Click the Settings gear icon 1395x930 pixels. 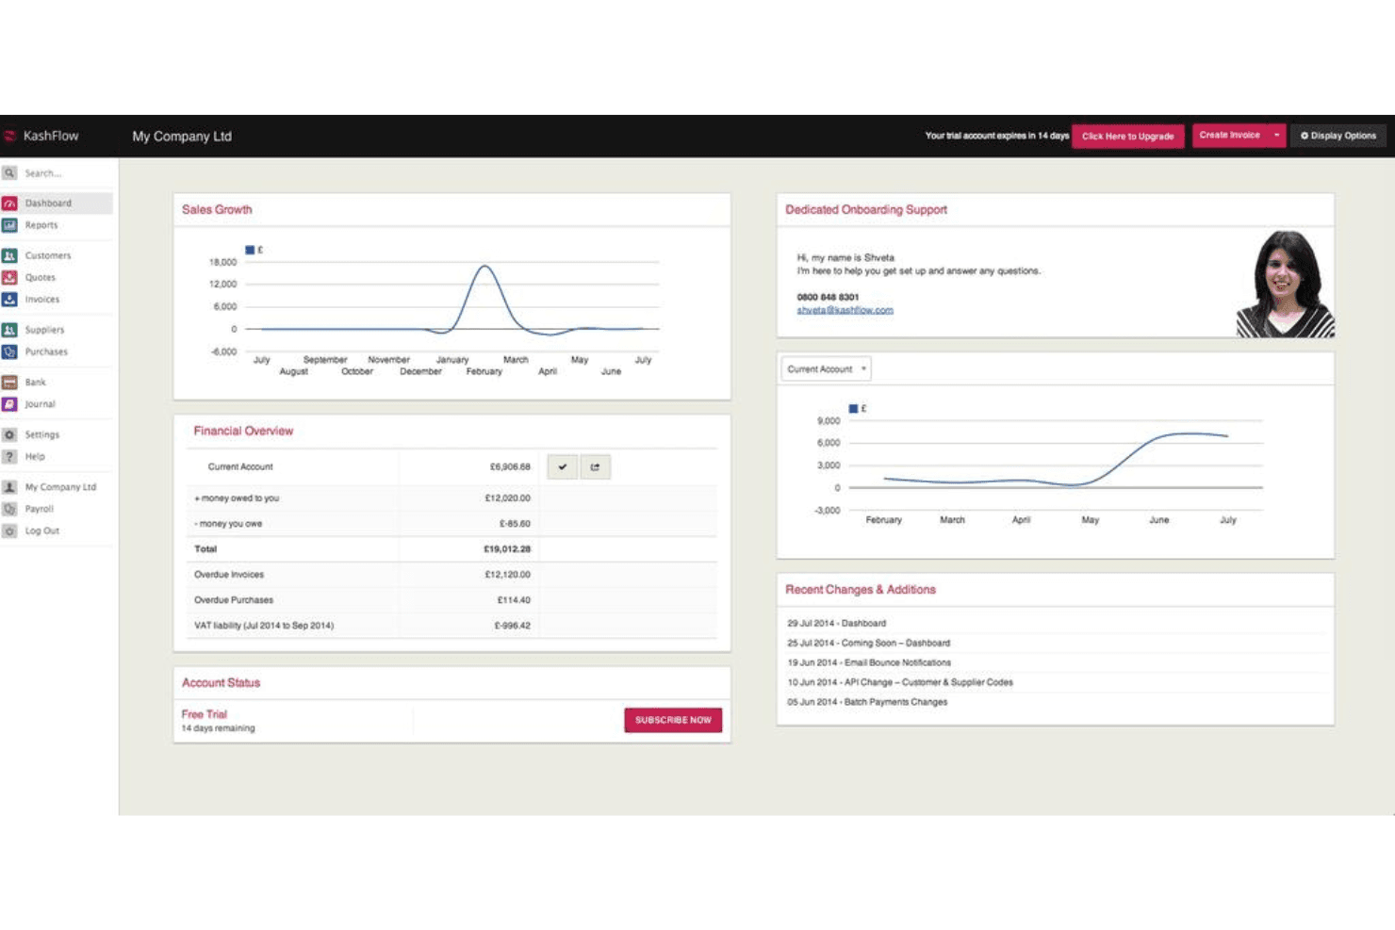tap(9, 434)
